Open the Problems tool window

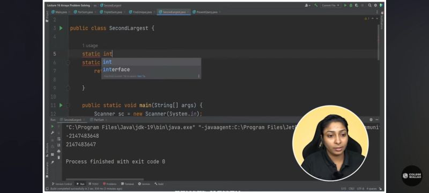[110, 184]
